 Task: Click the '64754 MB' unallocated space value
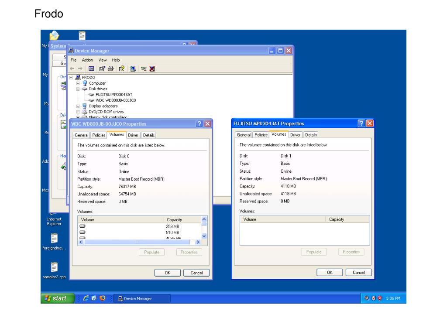(x=127, y=194)
